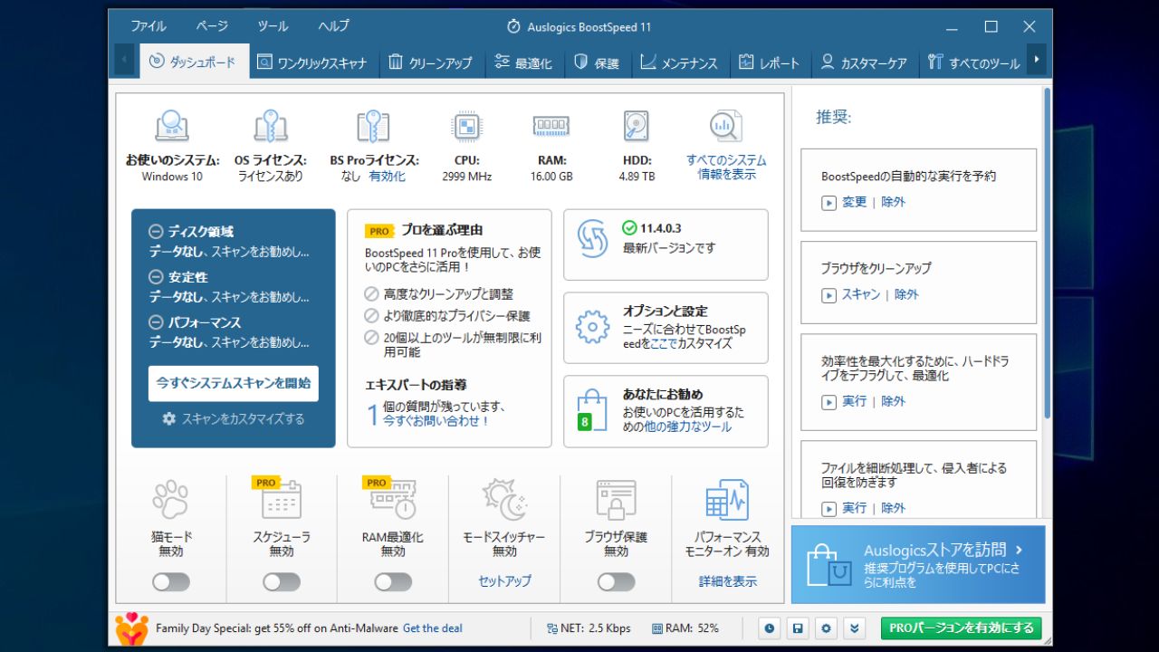This screenshot has height=652, width=1159.
Task: Click すべてのシステム情報を表示 link
Action: coord(726,168)
